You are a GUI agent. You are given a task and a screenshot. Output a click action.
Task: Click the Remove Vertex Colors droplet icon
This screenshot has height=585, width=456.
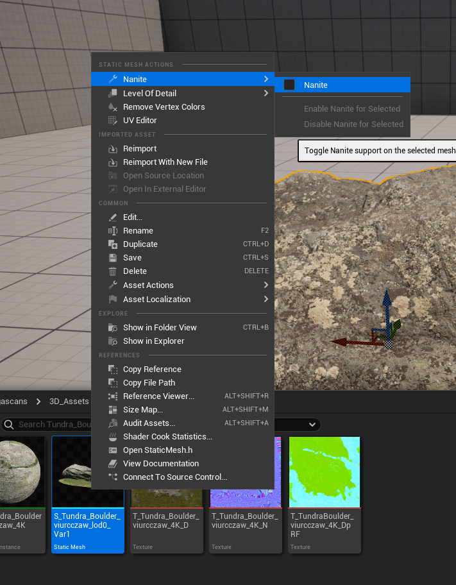[113, 106]
